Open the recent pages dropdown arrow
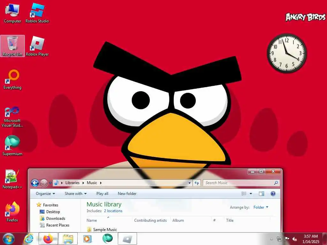The width and height of the screenshot is (327, 245). 50,183
